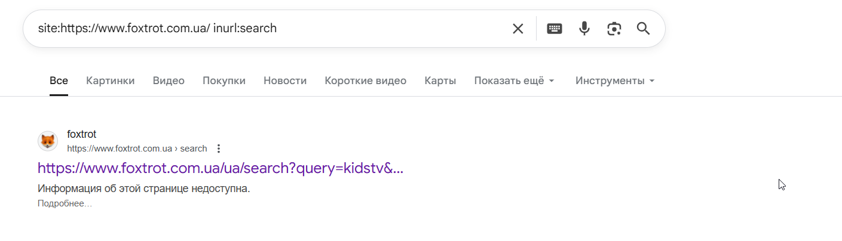Image resolution: width=842 pixels, height=241 pixels.
Task: Open the Короткие видео tab
Action: pos(366,81)
